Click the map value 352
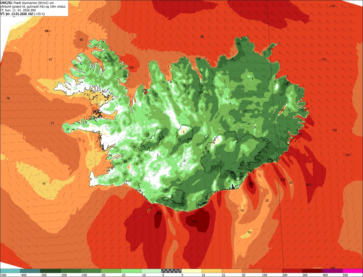Viewport: 363px width, 277px height. coord(194,221)
